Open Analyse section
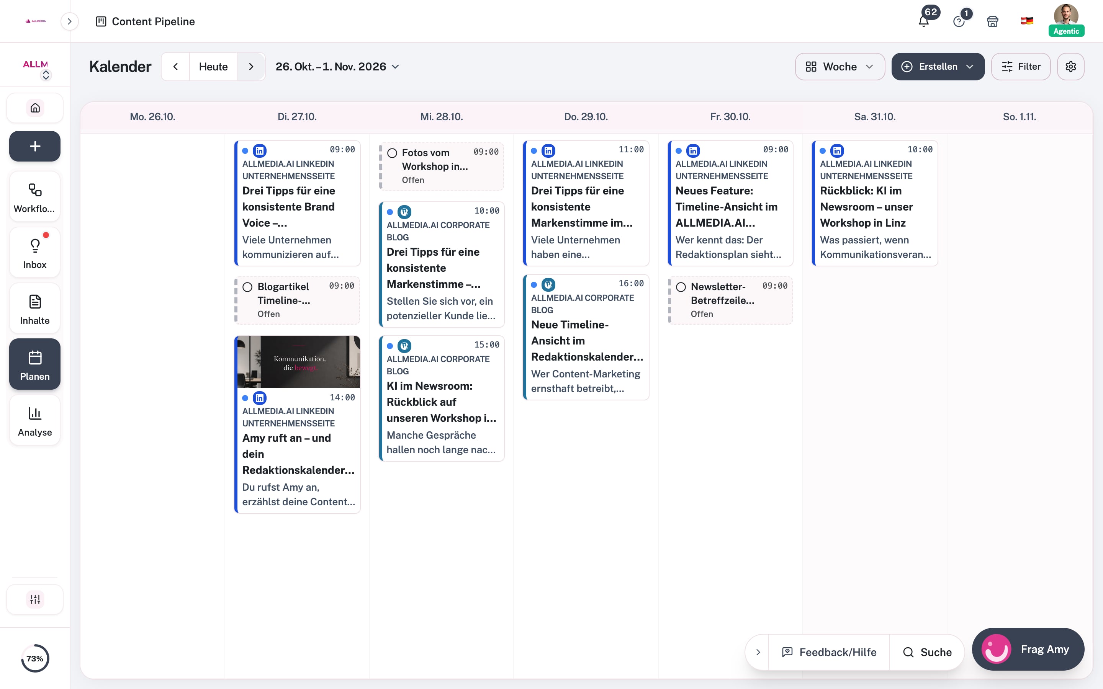Screen dimensions: 1103x689 (x=34, y=420)
